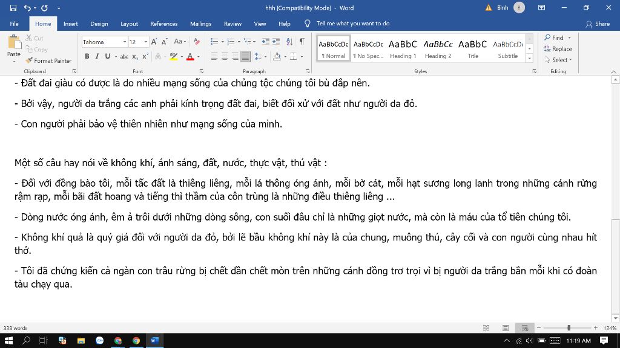The image size is (620, 348).
Task: Switch to Read Mode view in status bar
Action: click(486, 328)
